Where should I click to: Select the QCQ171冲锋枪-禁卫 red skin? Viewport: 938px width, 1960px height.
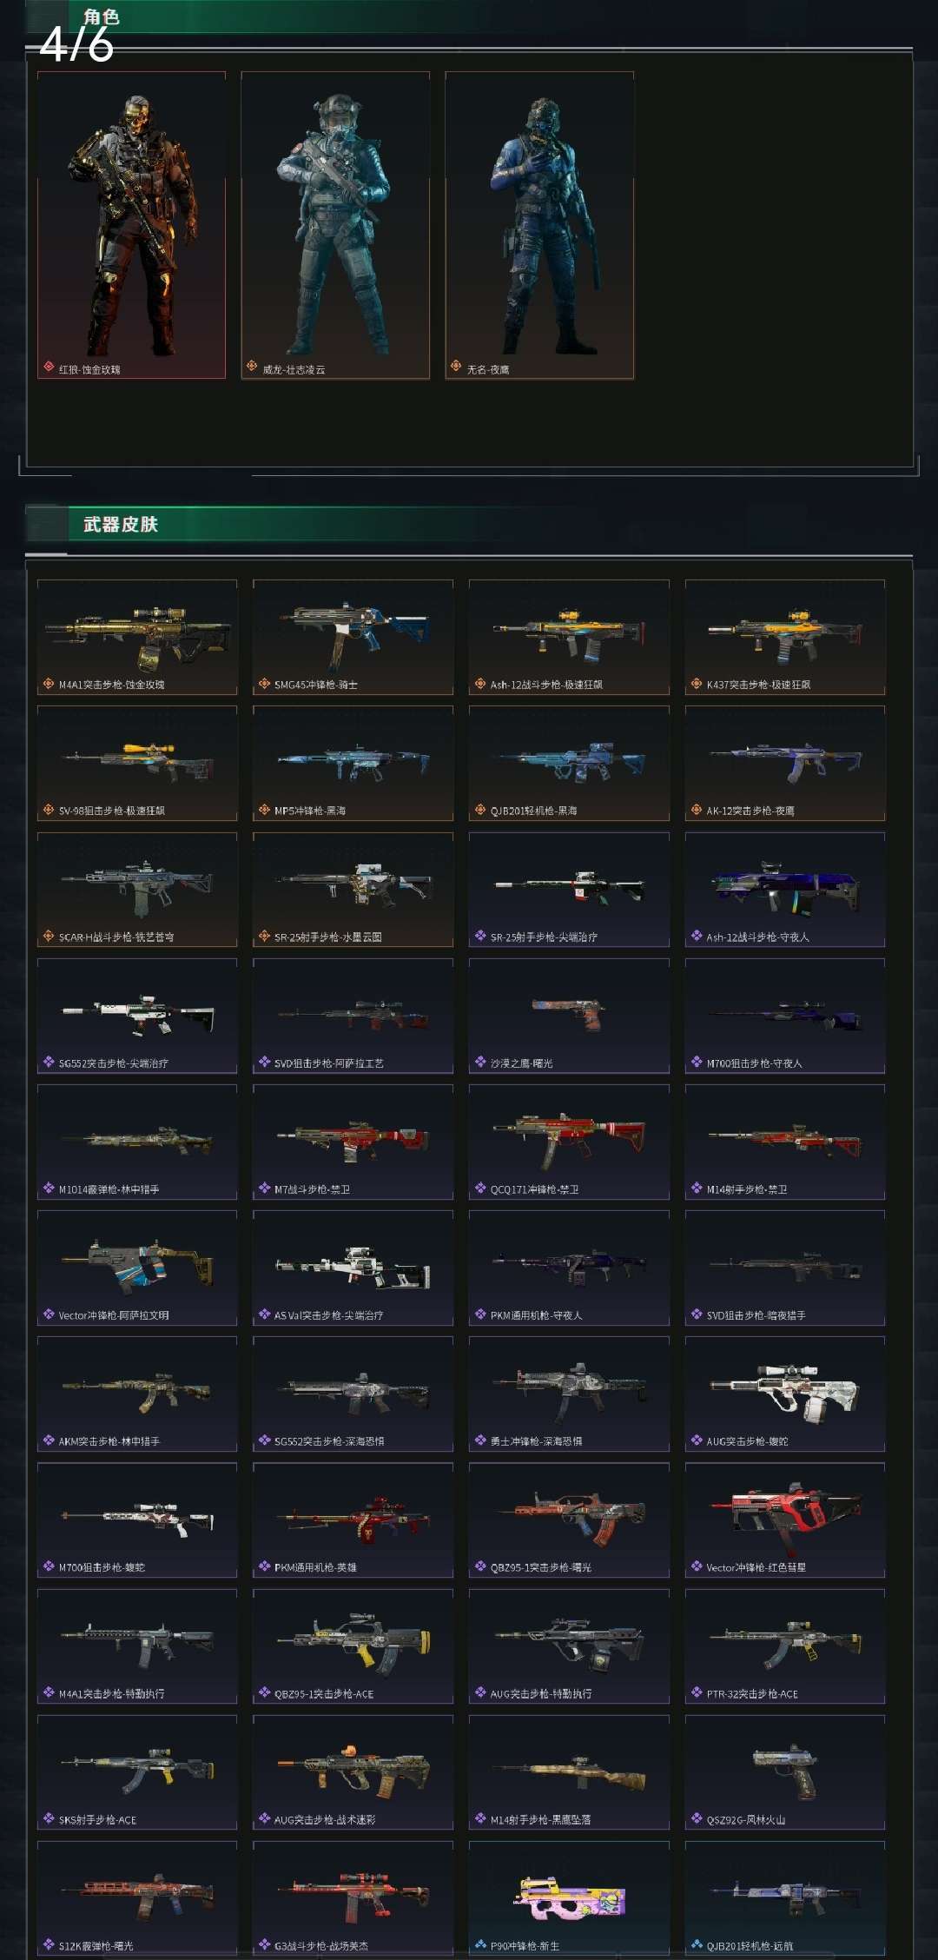[x=569, y=1142]
